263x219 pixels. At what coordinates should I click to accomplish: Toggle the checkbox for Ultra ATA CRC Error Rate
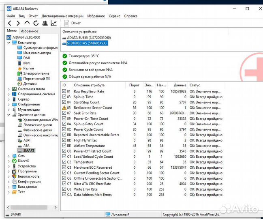point(64,184)
